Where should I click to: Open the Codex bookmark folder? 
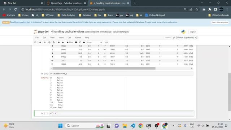[23, 15]
